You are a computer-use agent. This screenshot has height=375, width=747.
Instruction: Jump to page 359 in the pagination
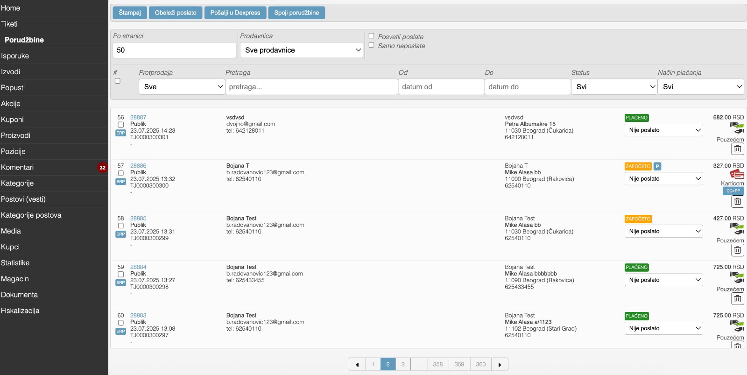click(459, 364)
